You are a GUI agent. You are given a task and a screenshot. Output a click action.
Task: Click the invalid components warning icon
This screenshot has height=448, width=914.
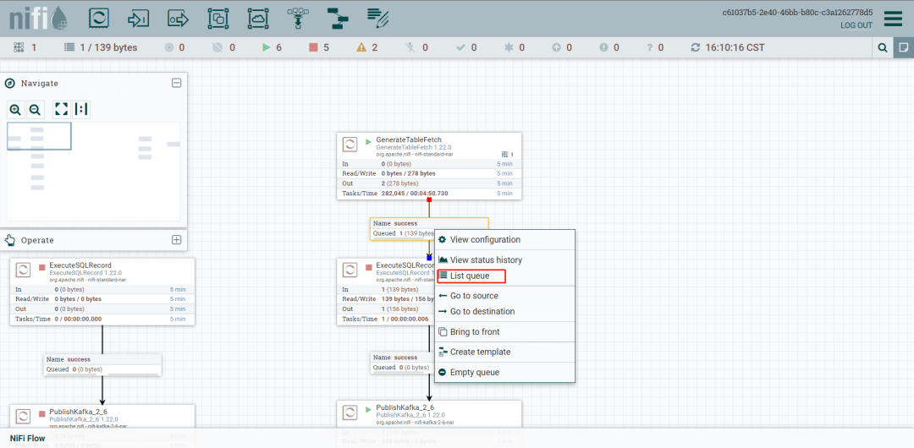361,47
